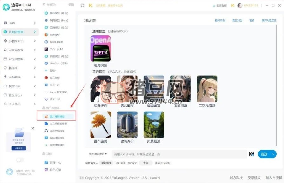Expand the Send button dropdown arrow
Image resolution: width=284 pixels, height=183 pixels.
[273, 154]
